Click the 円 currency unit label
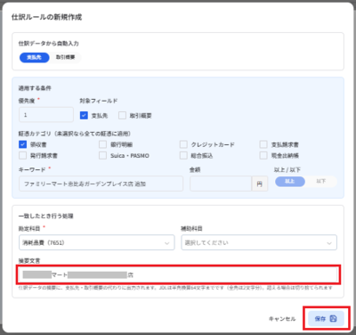Viewport: 356px width, 335px height. tap(260, 184)
